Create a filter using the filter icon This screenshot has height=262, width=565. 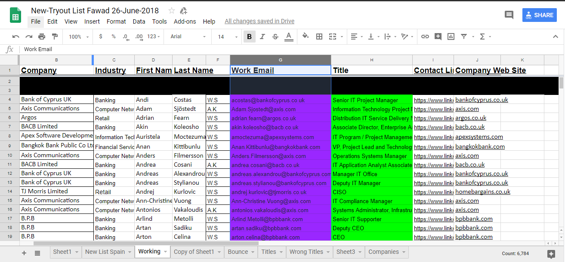pyautogui.click(x=464, y=37)
